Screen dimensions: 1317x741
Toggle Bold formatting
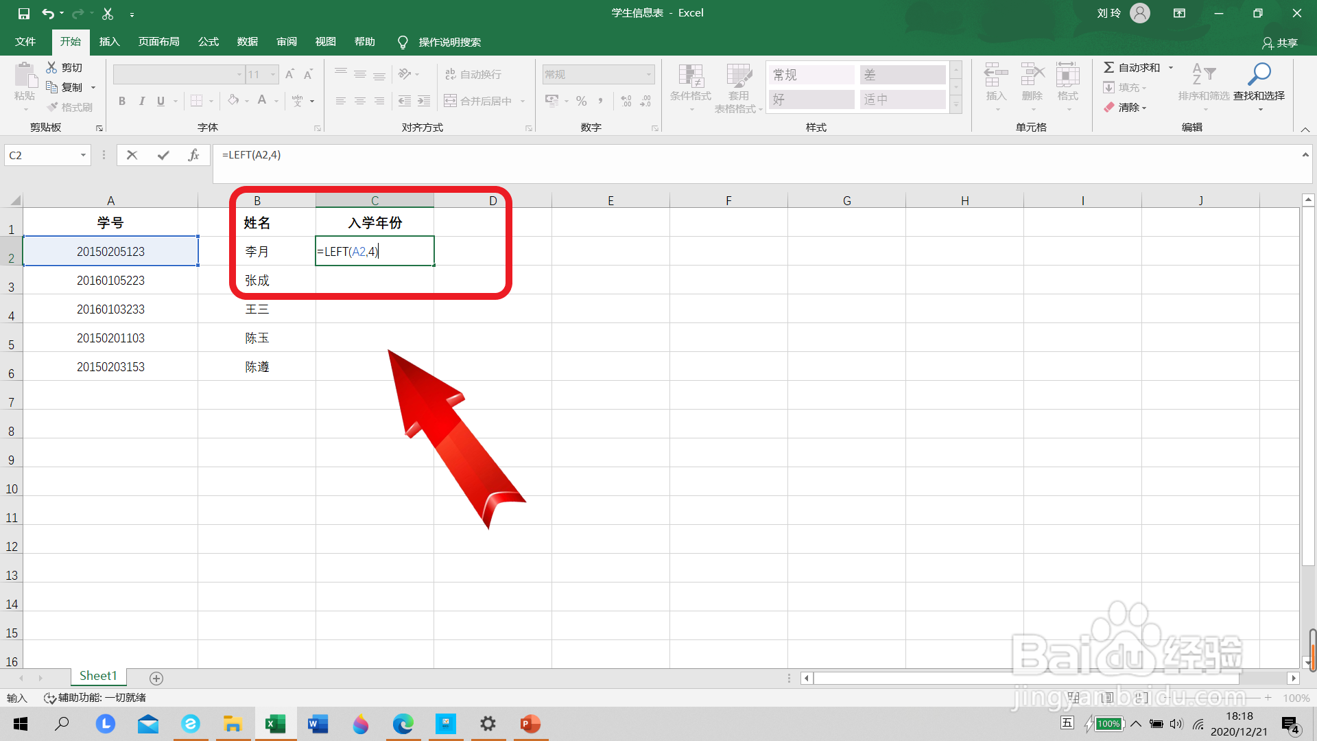pyautogui.click(x=122, y=101)
